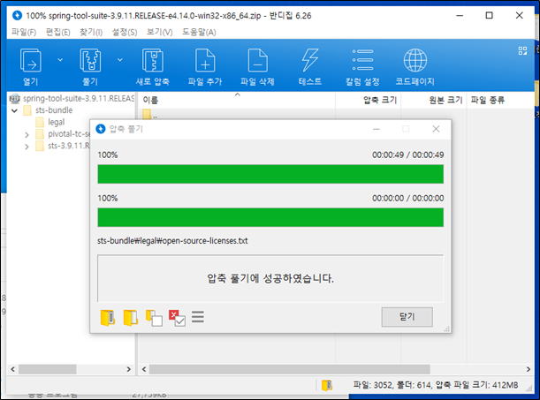Maximize the main Bandizip window

tap(489, 16)
